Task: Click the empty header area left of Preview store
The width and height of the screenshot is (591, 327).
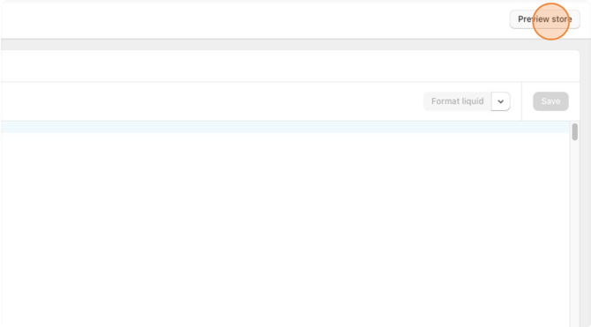Action: (255, 19)
